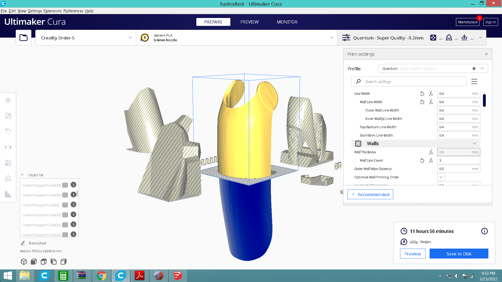502x282 pixels.
Task: Toggle Optimize Wall Printing Order checkbox
Action: click(441, 177)
